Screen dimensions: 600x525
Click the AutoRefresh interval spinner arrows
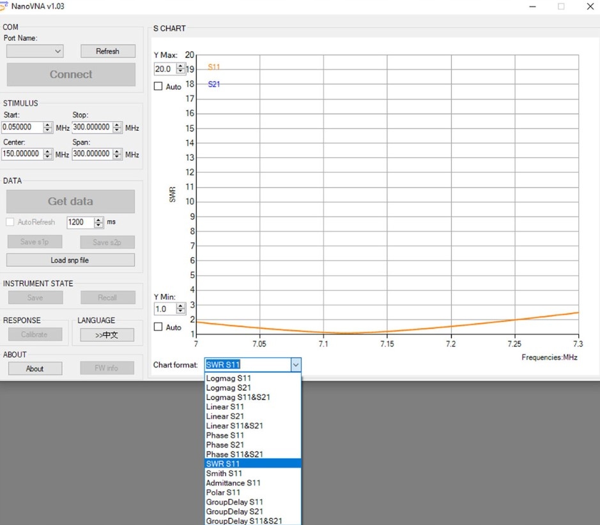point(98,222)
